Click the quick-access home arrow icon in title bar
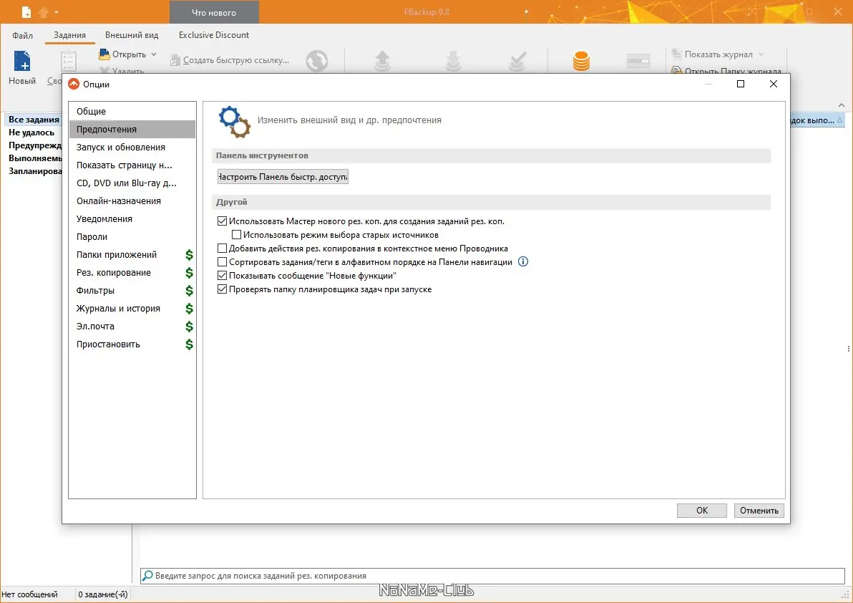This screenshot has height=603, width=853. pyautogui.click(x=44, y=11)
